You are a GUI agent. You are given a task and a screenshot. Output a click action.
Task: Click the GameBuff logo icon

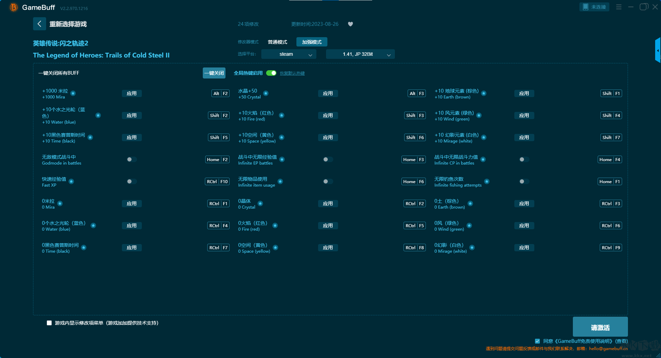click(x=13, y=7)
